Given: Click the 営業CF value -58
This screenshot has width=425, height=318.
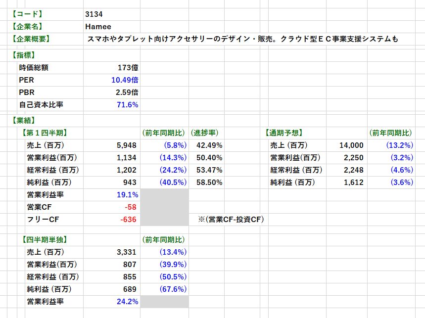Looking at the screenshot, I should pos(131,207).
